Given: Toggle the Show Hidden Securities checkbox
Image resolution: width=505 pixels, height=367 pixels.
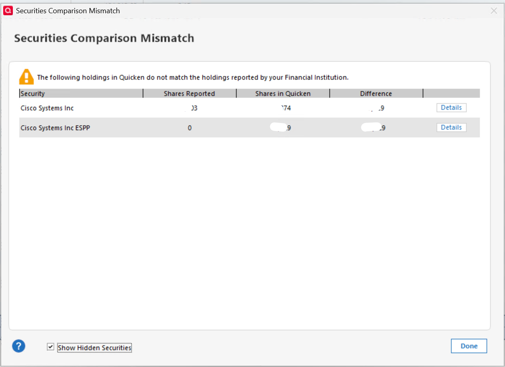Looking at the screenshot, I should tap(50, 347).
